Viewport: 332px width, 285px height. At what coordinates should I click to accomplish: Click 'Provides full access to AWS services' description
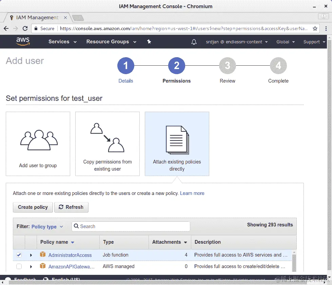point(241,255)
